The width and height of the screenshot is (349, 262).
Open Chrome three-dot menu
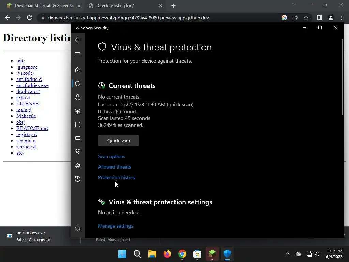pos(342,18)
